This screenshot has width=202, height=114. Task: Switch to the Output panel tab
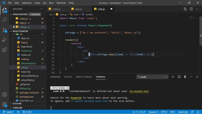[68, 77]
